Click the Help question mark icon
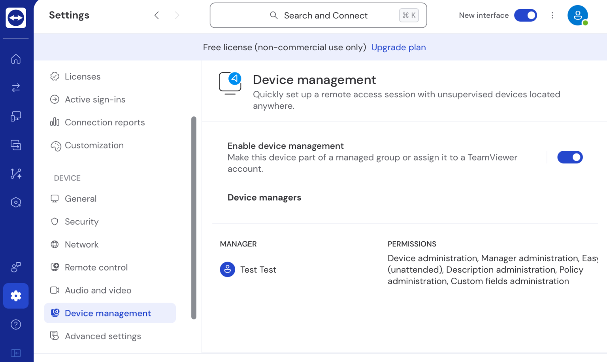The width and height of the screenshot is (607, 362). pyautogui.click(x=15, y=324)
